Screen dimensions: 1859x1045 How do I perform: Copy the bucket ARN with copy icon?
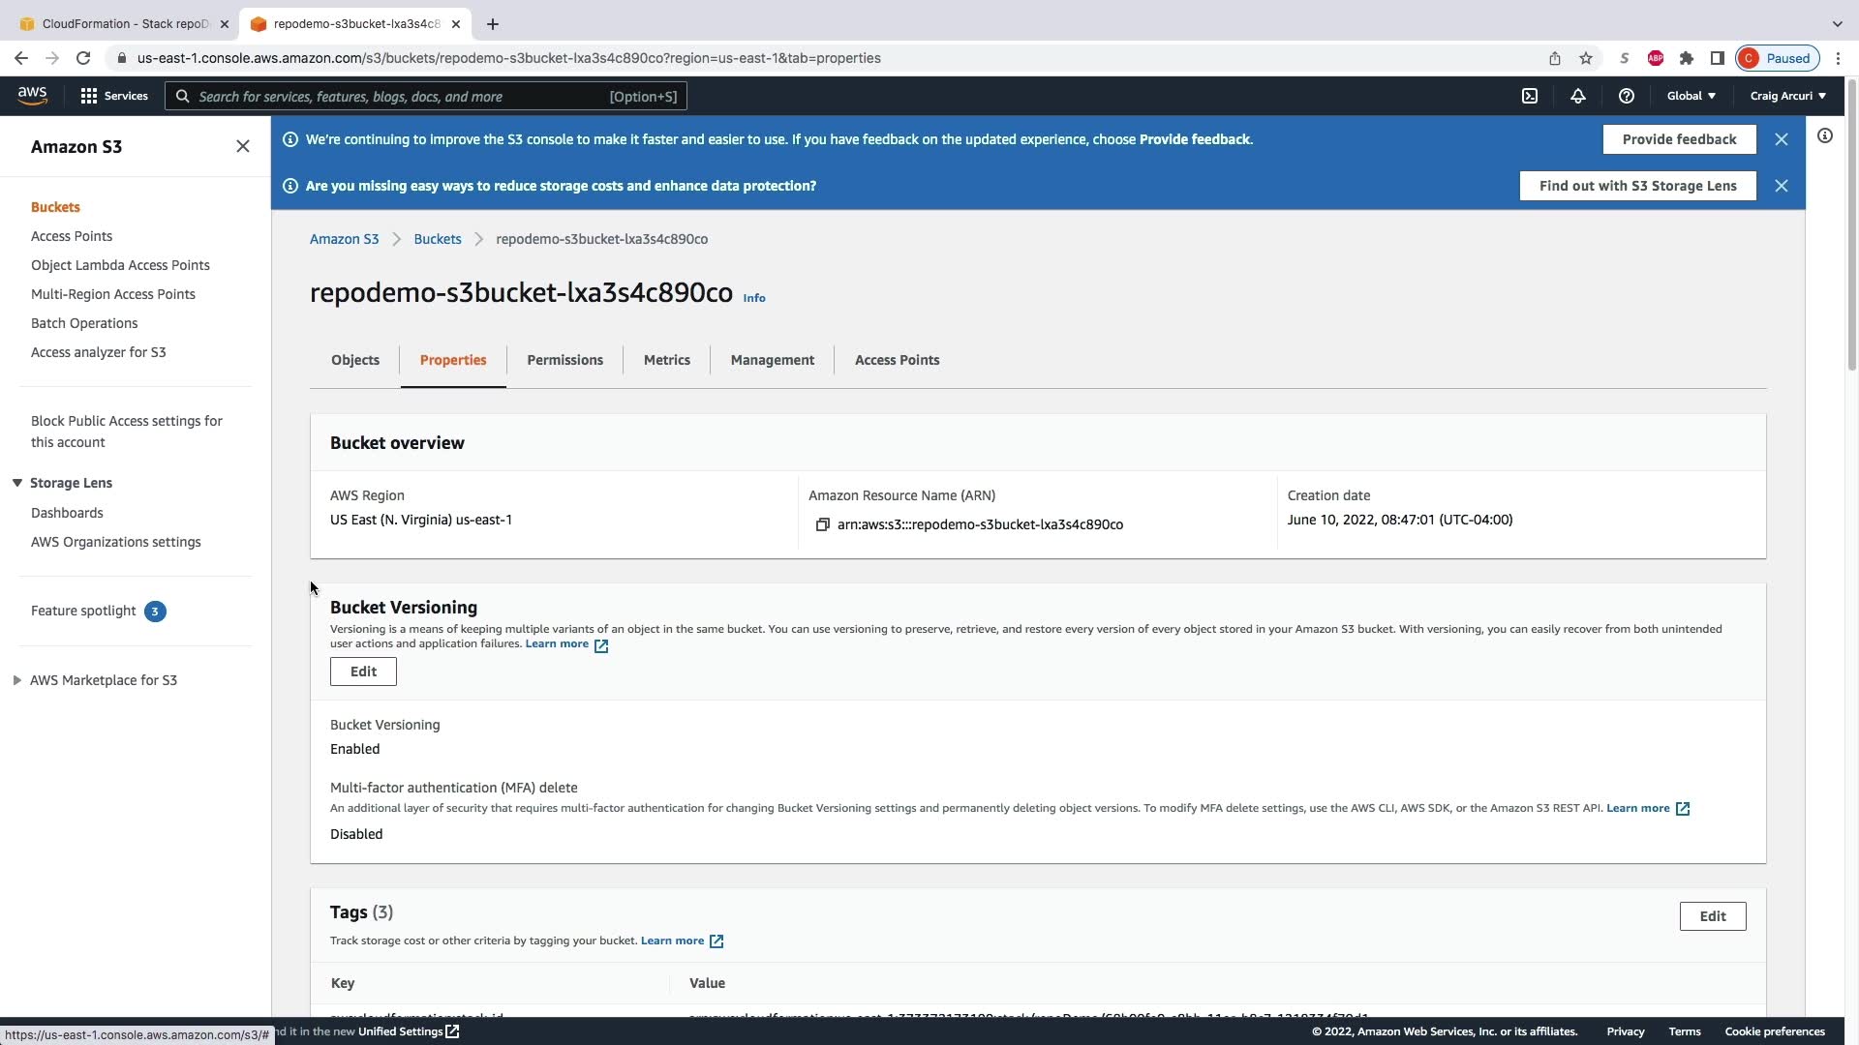click(x=822, y=524)
